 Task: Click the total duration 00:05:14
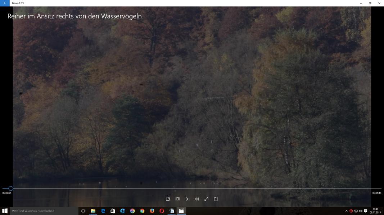point(377,193)
